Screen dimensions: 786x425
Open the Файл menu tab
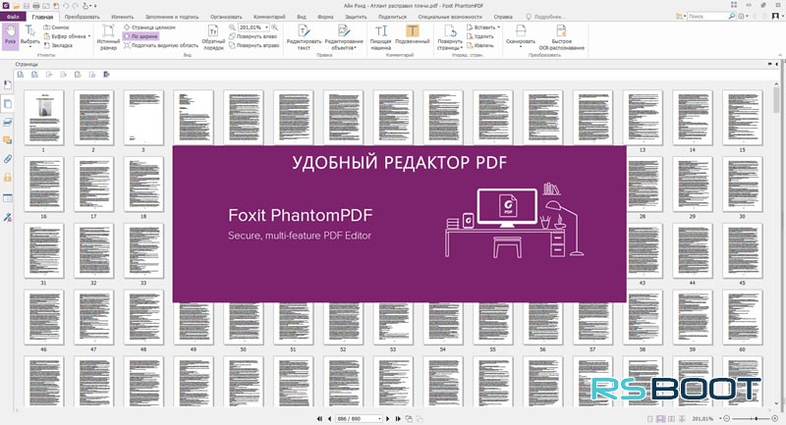(x=13, y=17)
